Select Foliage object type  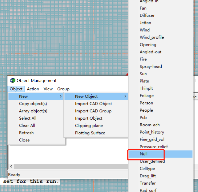(x=161, y=96)
